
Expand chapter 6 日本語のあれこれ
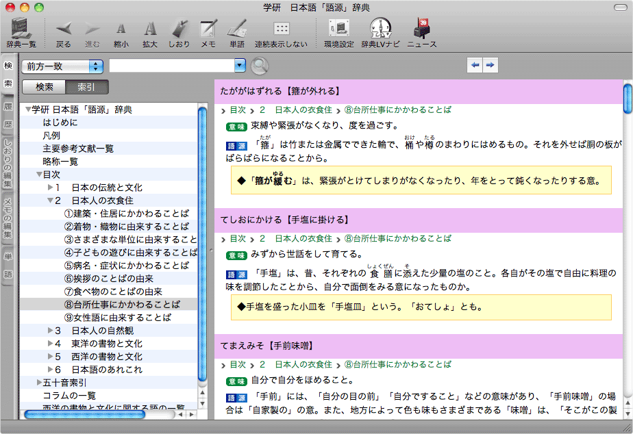coord(51,369)
